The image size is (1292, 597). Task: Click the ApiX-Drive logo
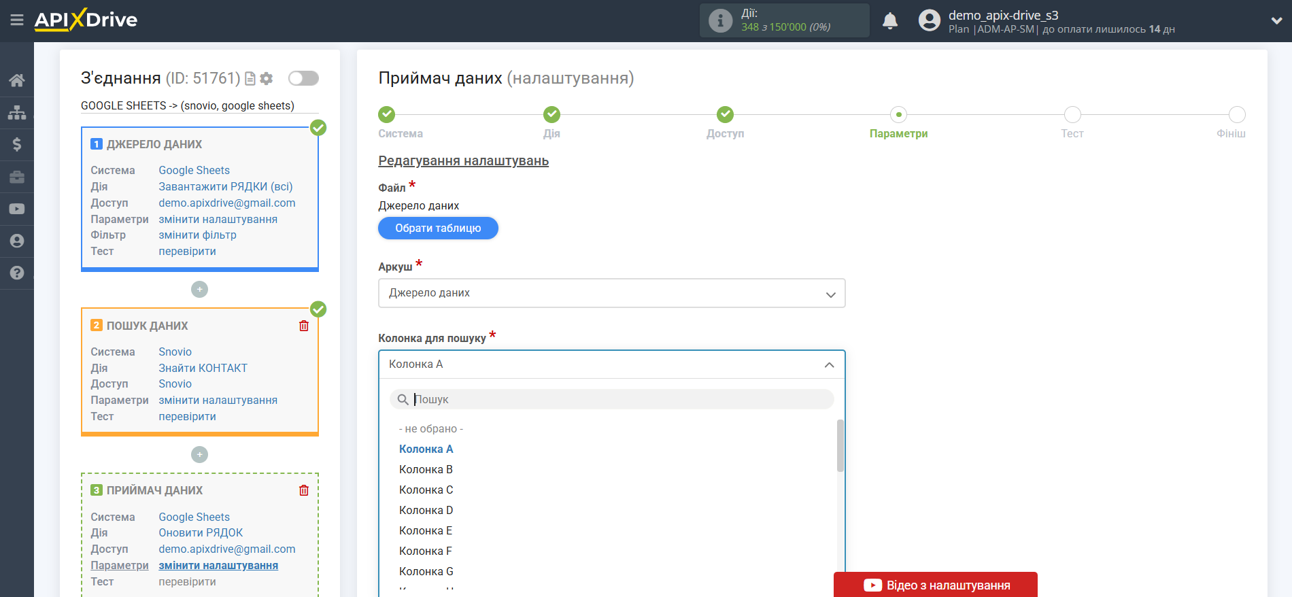click(x=86, y=20)
